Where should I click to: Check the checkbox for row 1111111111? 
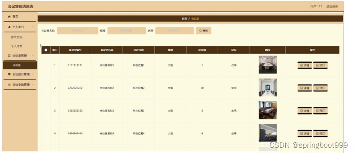46,65
